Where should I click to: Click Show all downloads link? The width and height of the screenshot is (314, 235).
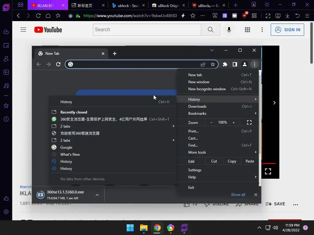[238, 195]
